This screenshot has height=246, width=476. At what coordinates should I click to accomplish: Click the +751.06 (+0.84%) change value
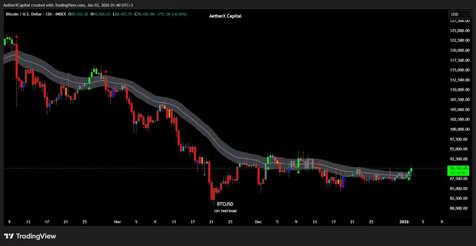pos(172,14)
